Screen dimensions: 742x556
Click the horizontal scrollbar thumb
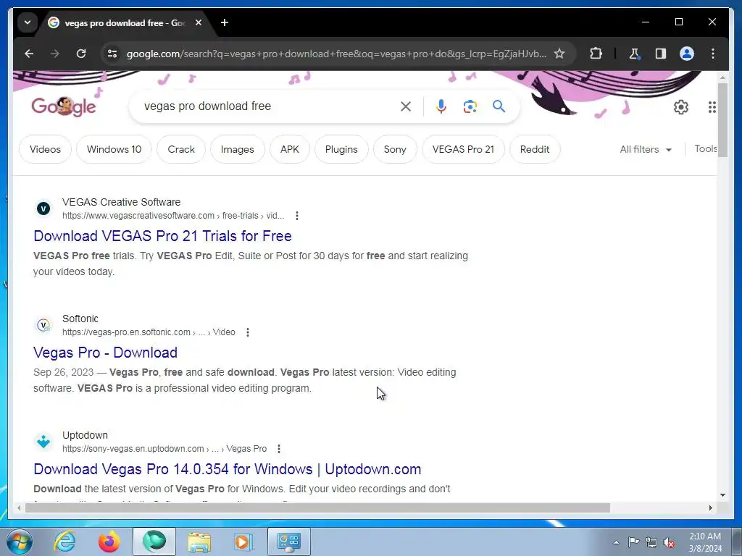[317, 507]
